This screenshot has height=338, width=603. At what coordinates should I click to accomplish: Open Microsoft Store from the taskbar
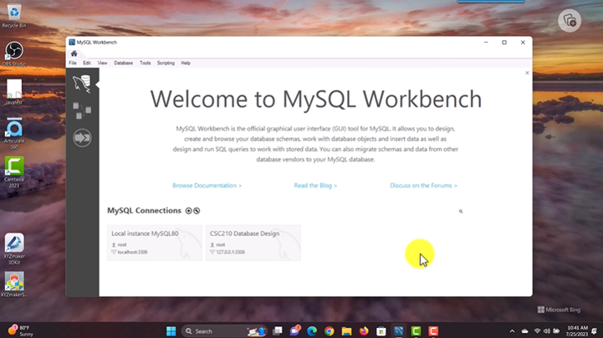point(381,331)
